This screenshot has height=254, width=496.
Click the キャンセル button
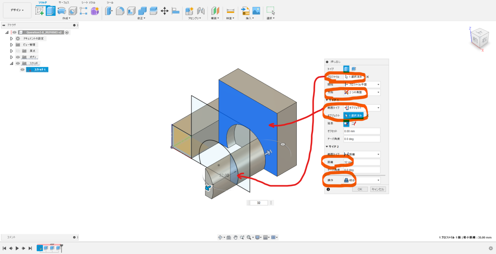tap(378, 189)
